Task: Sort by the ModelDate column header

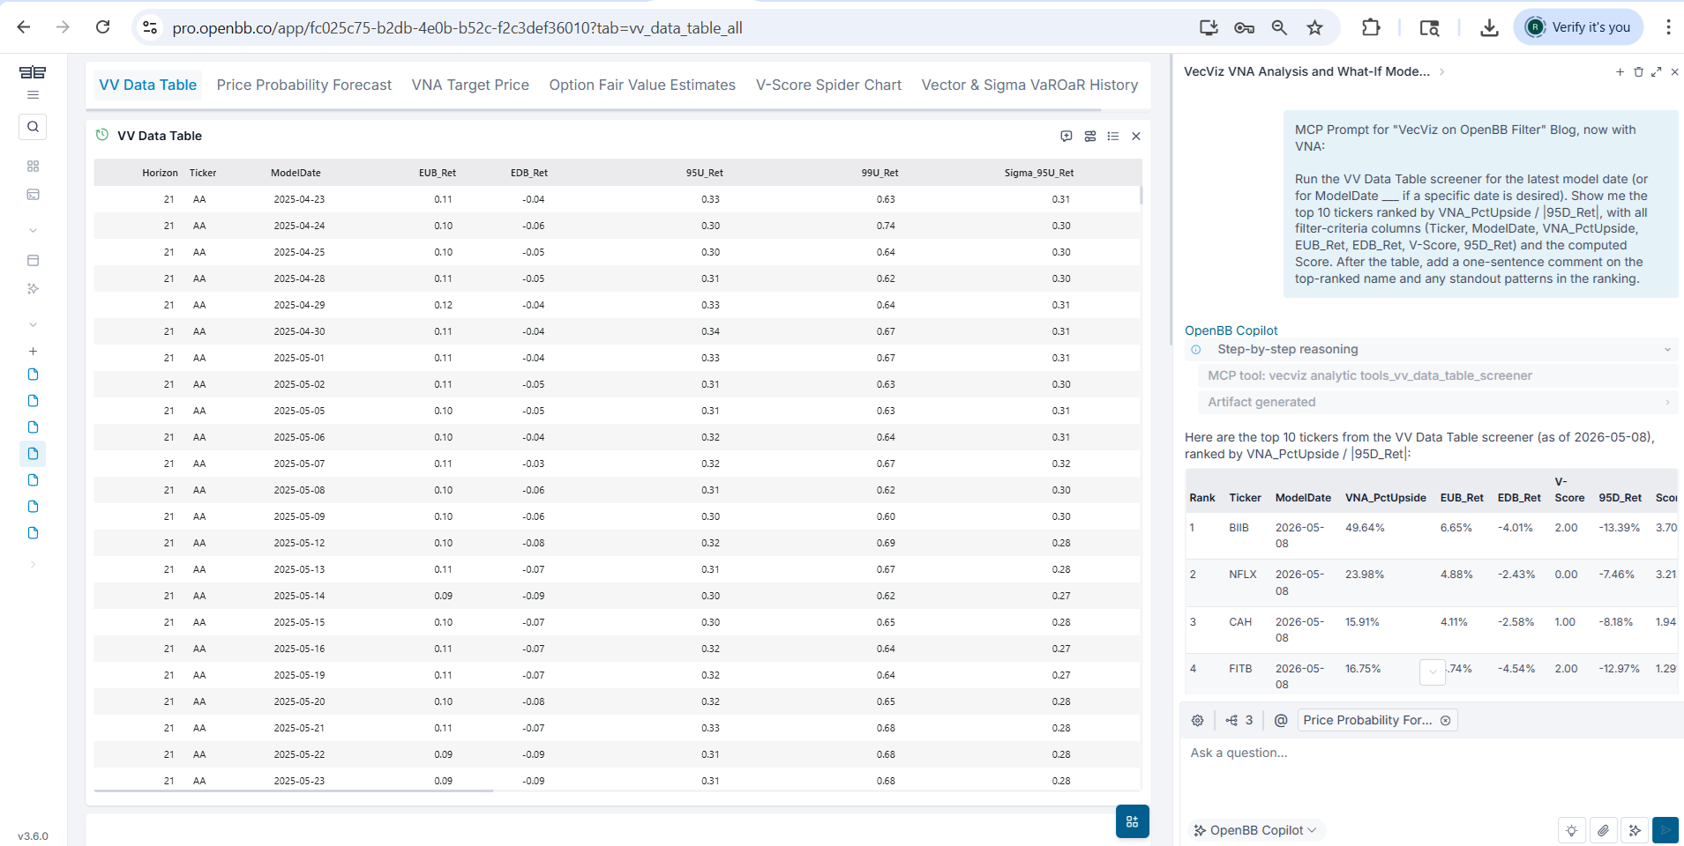Action: pyautogui.click(x=296, y=173)
